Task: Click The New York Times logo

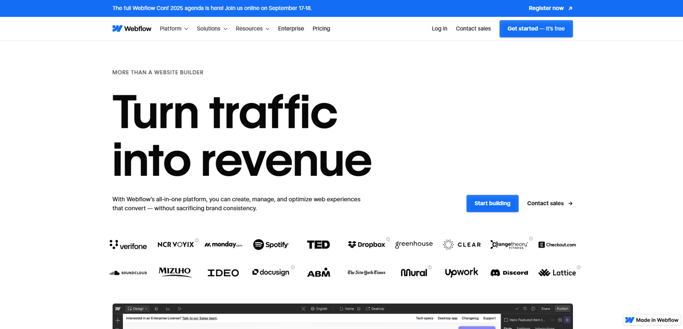Action: coord(366,273)
